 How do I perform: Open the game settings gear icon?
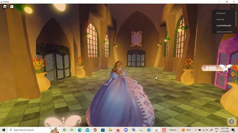point(231,122)
